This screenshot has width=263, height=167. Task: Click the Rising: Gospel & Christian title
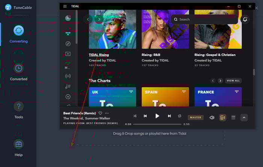[x=215, y=55]
